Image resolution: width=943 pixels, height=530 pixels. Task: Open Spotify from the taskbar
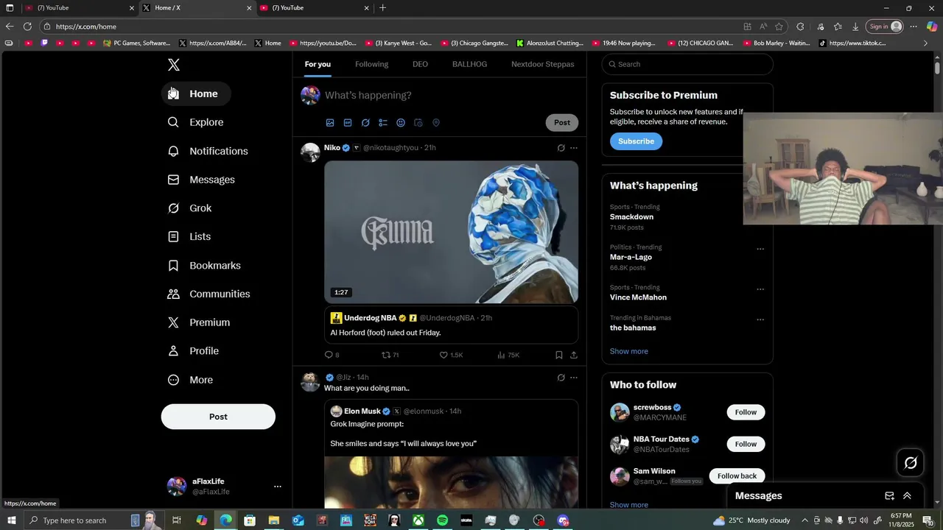click(442, 520)
